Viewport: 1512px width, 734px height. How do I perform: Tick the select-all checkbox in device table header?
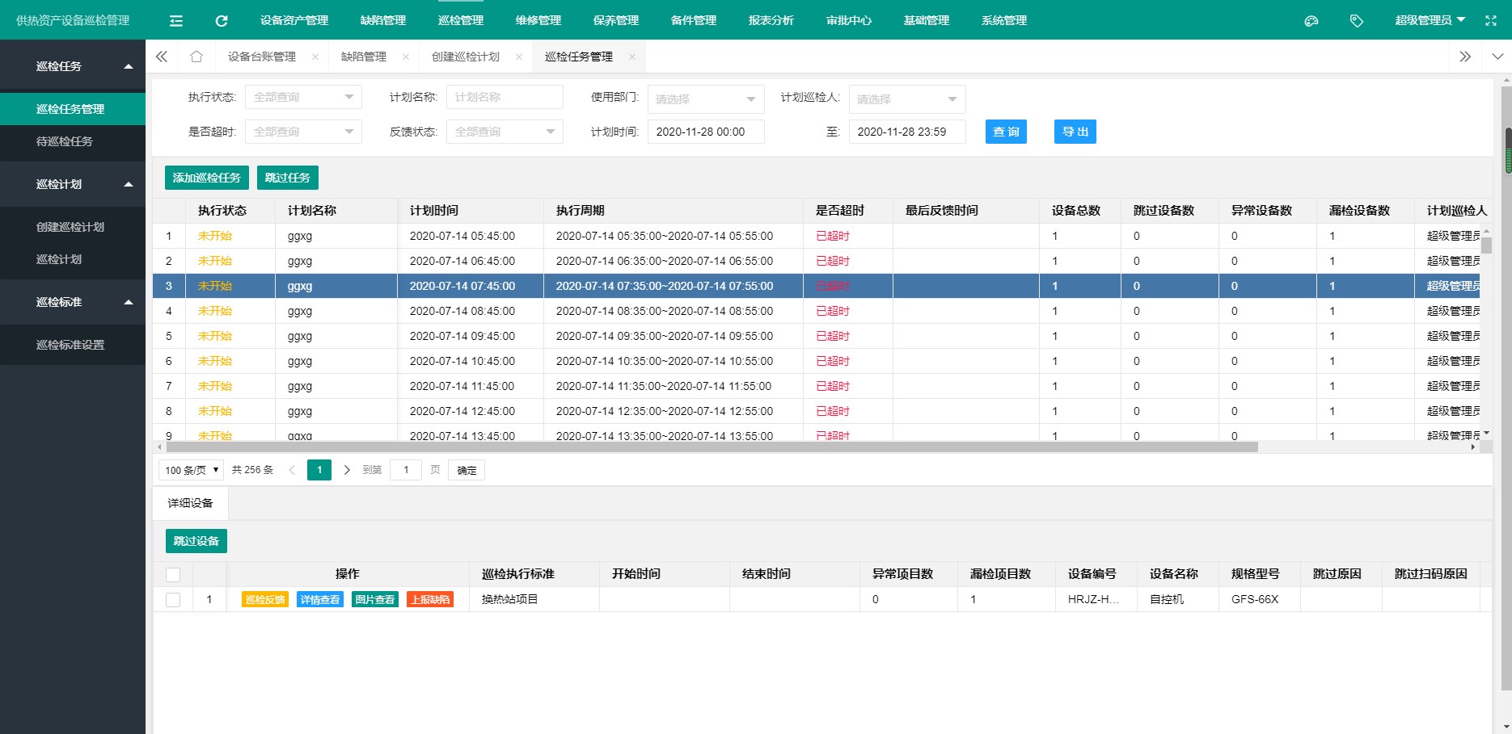(173, 575)
